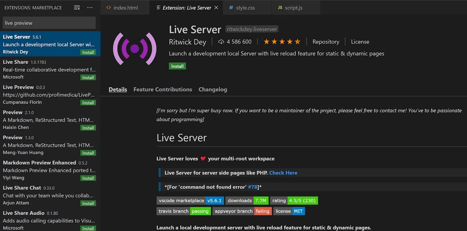Screen dimensions: 467x231
Task: Select Live Preview 0.0.3 in the list
Action: pos(50,95)
